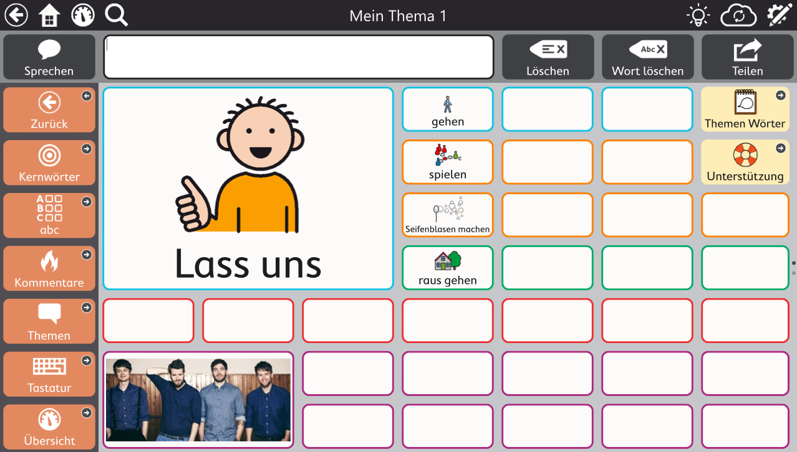Screen dimensions: 797x452
Task: Expand the Themen Wörter folder
Action: pos(745,109)
